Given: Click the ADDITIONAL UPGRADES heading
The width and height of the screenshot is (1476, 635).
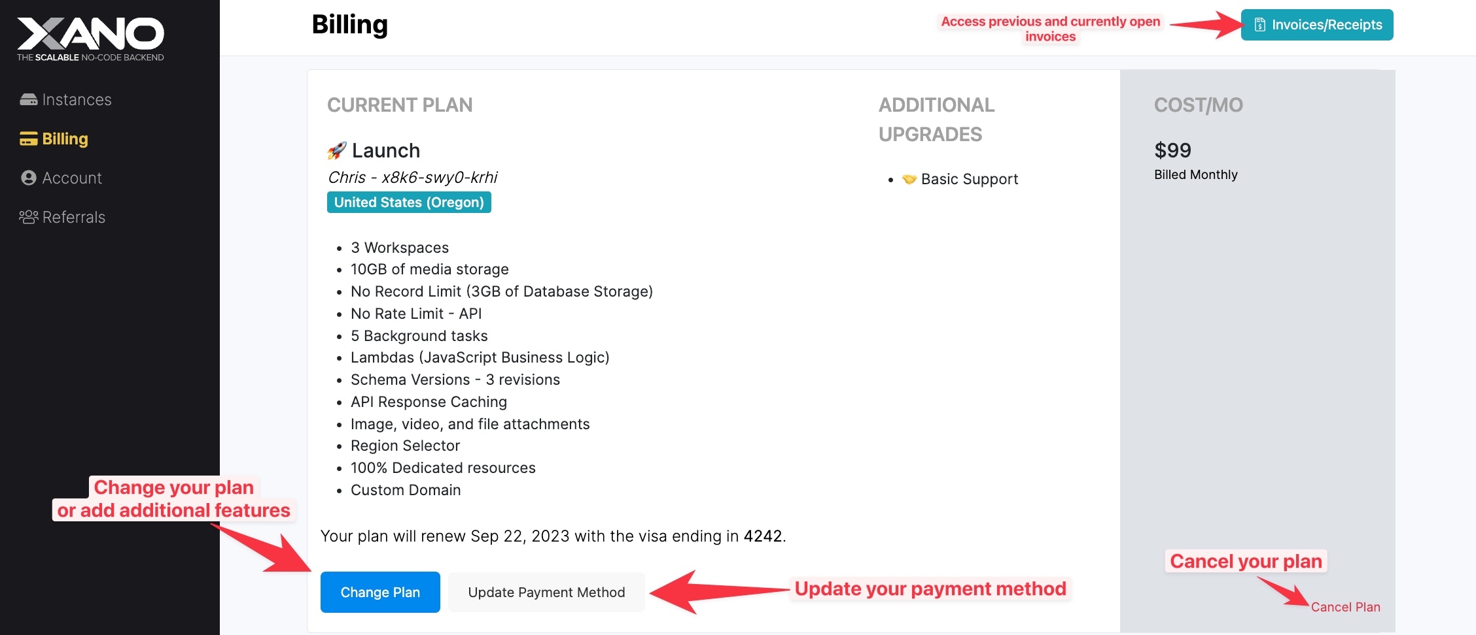Looking at the screenshot, I should [x=936, y=120].
